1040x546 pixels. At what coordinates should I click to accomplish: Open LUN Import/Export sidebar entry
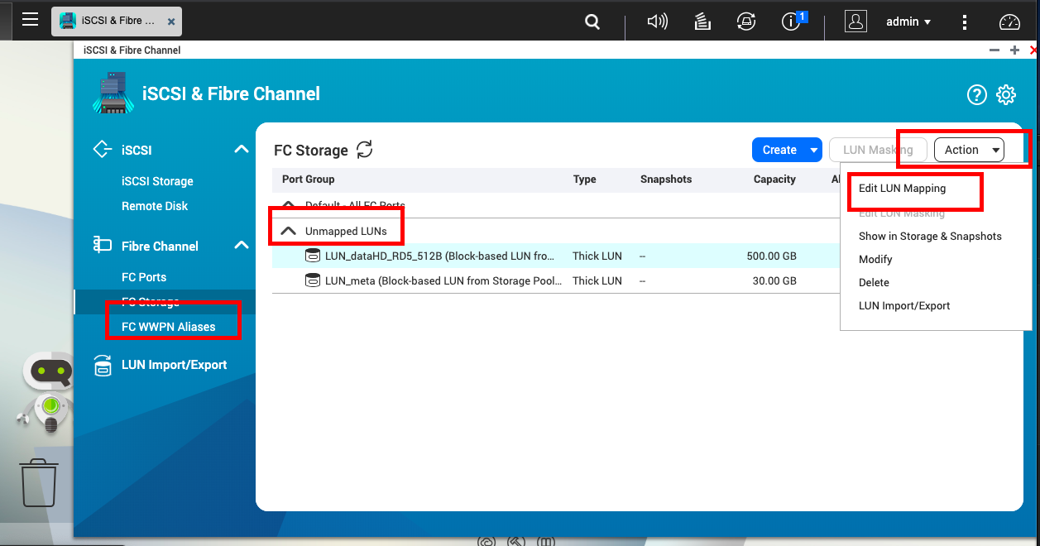(174, 365)
